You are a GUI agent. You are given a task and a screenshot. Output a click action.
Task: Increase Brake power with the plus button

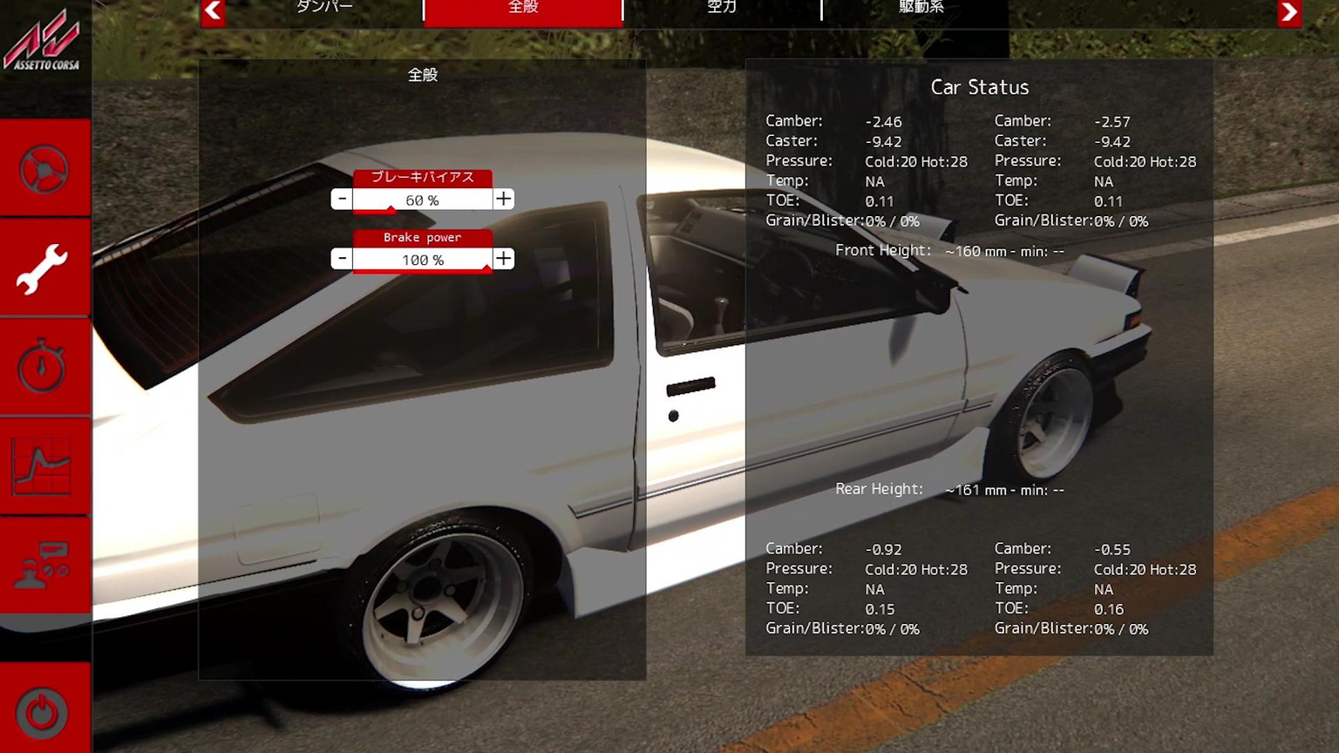[x=503, y=259]
